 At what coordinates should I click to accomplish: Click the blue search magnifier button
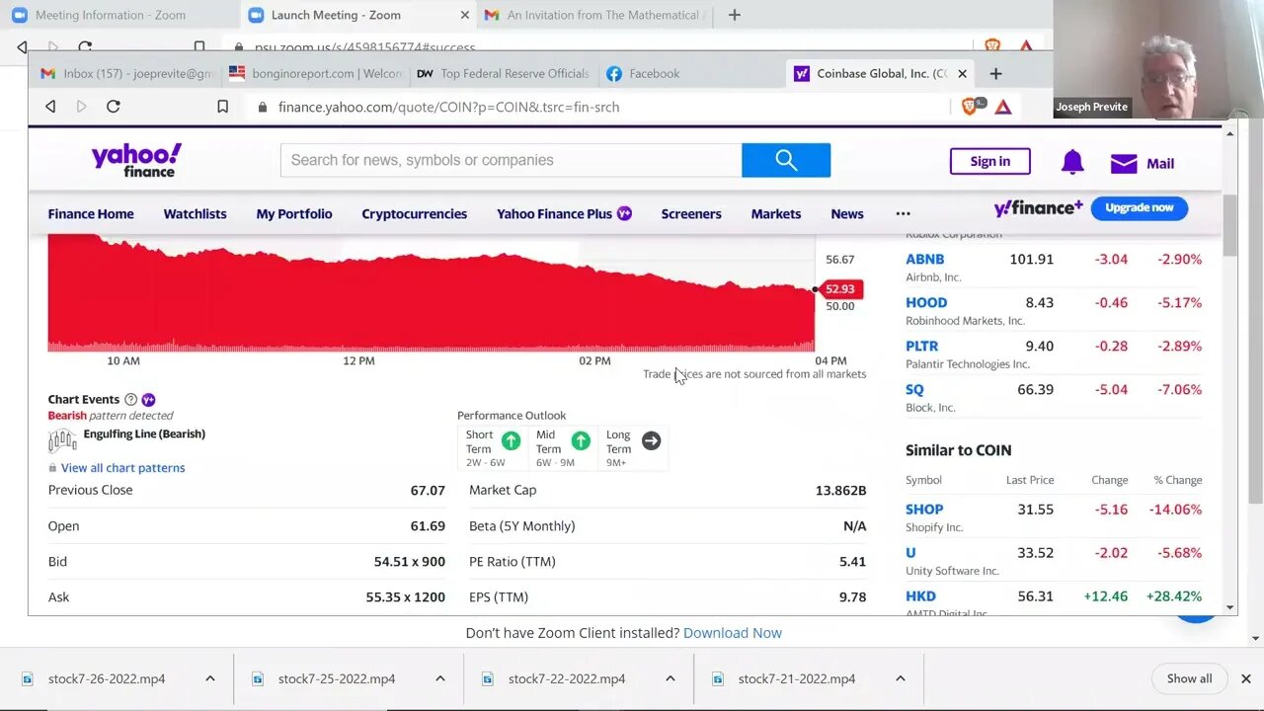(x=786, y=160)
